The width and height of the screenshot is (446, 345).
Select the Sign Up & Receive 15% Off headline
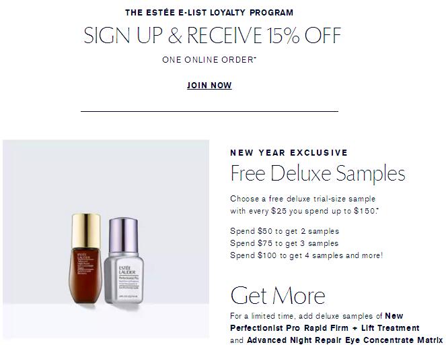(212, 35)
